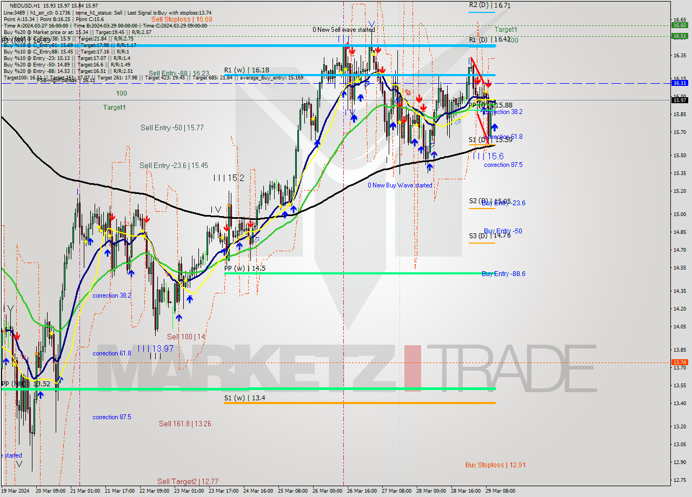Select the 'Sell Entry -50 | 15.77' label

point(172,127)
